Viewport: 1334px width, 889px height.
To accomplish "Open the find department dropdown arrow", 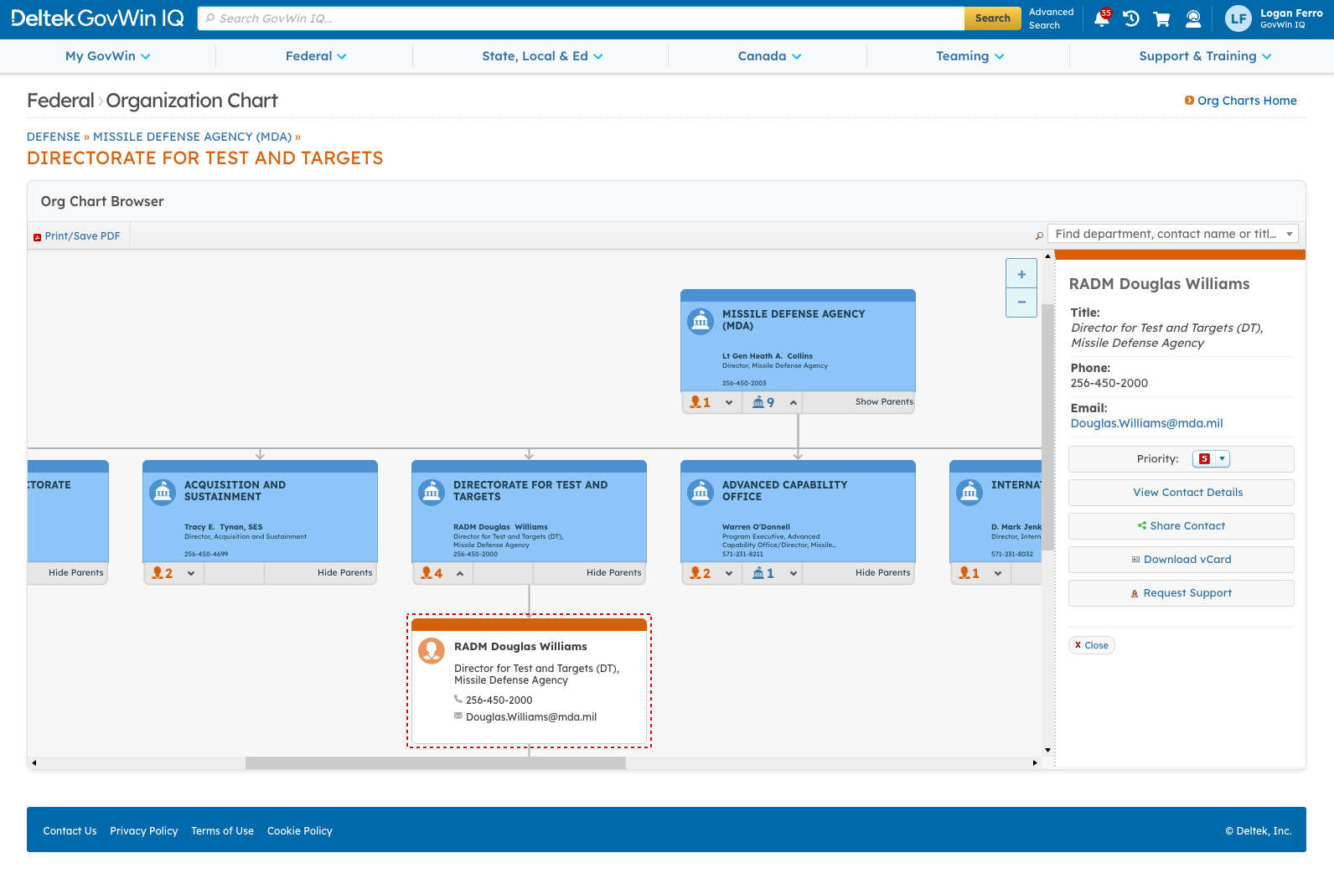I will pyautogui.click(x=1290, y=234).
